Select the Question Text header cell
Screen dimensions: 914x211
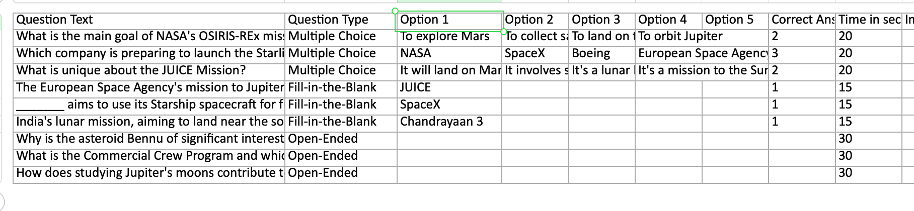[149, 20]
